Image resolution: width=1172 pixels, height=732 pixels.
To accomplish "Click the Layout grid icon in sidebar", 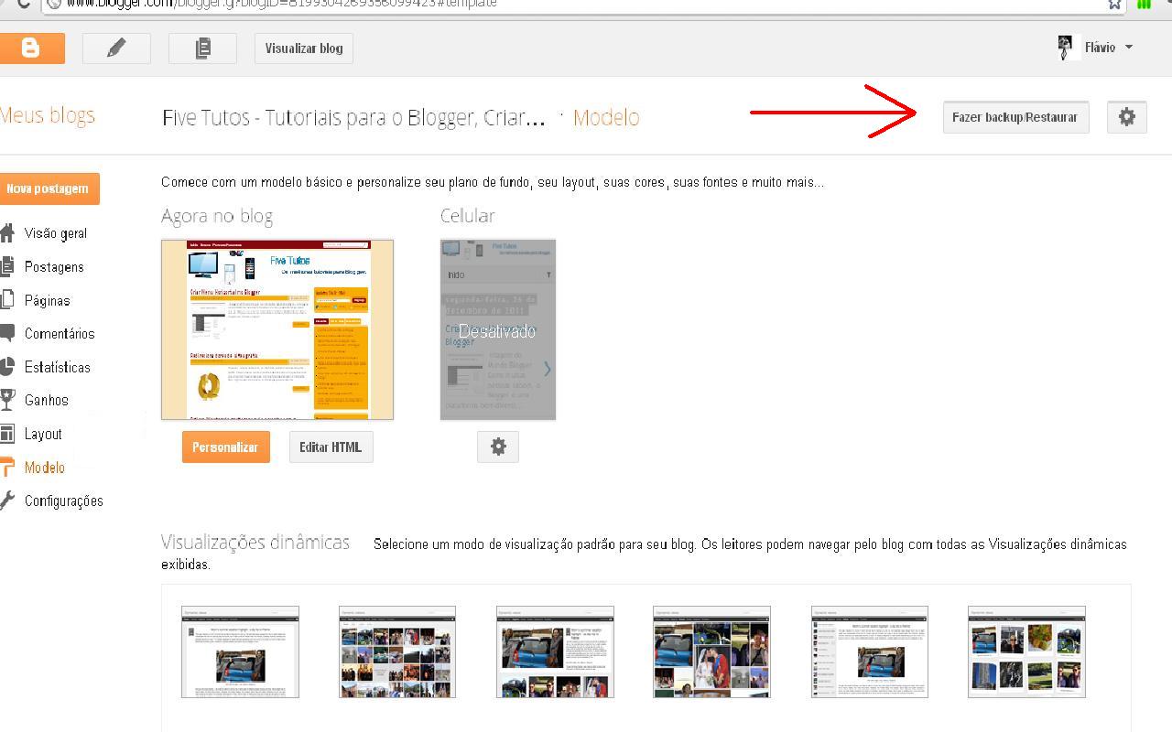I will coord(7,434).
